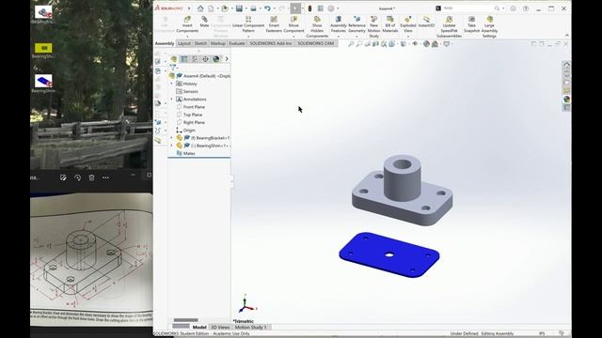
Task: Open the Exploded View dropdown arrow
Action: 407,37
